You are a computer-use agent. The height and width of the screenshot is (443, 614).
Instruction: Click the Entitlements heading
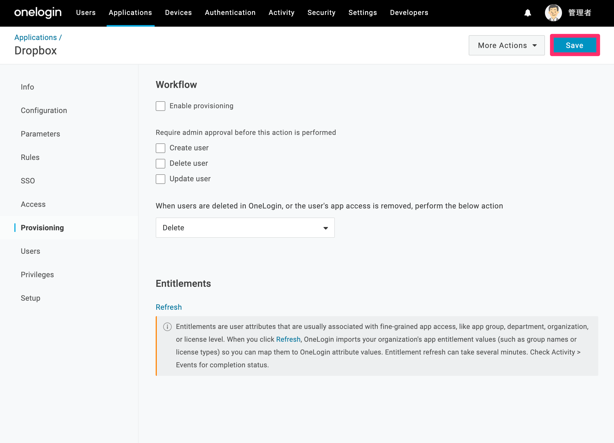click(x=183, y=284)
